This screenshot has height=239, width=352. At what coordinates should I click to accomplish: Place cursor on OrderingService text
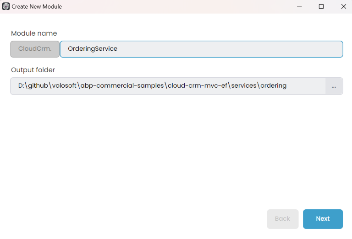[x=93, y=49]
